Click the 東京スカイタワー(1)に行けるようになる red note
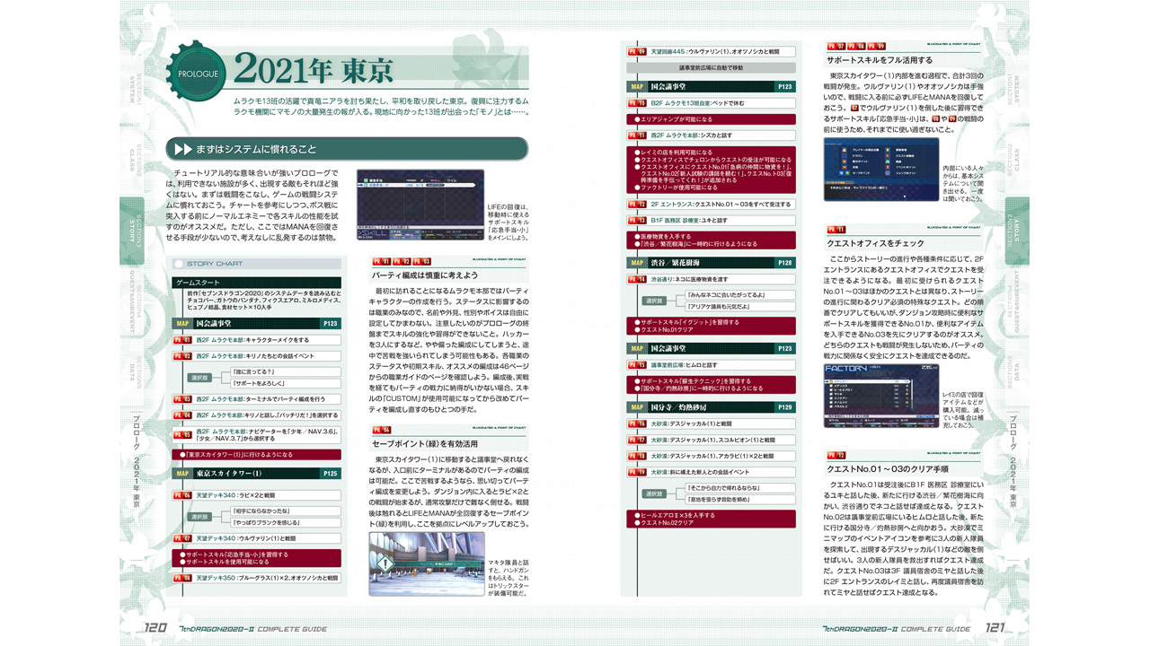Viewport: 1150px width, 646px height. (x=257, y=455)
